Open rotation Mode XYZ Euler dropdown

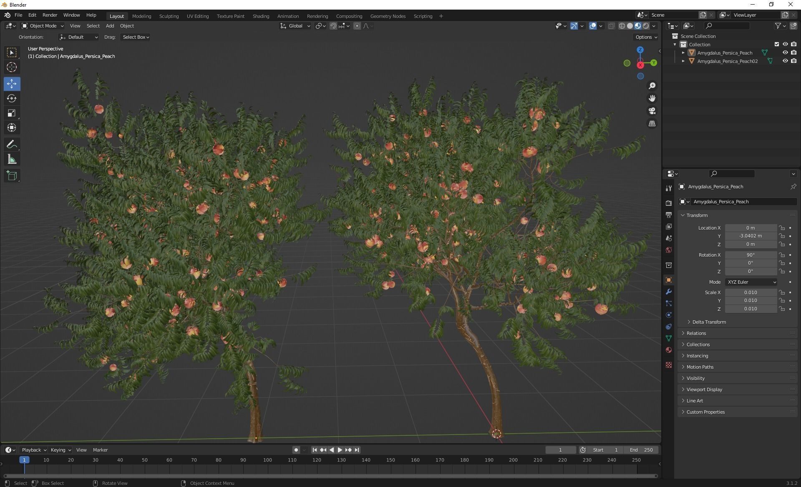pyautogui.click(x=751, y=282)
